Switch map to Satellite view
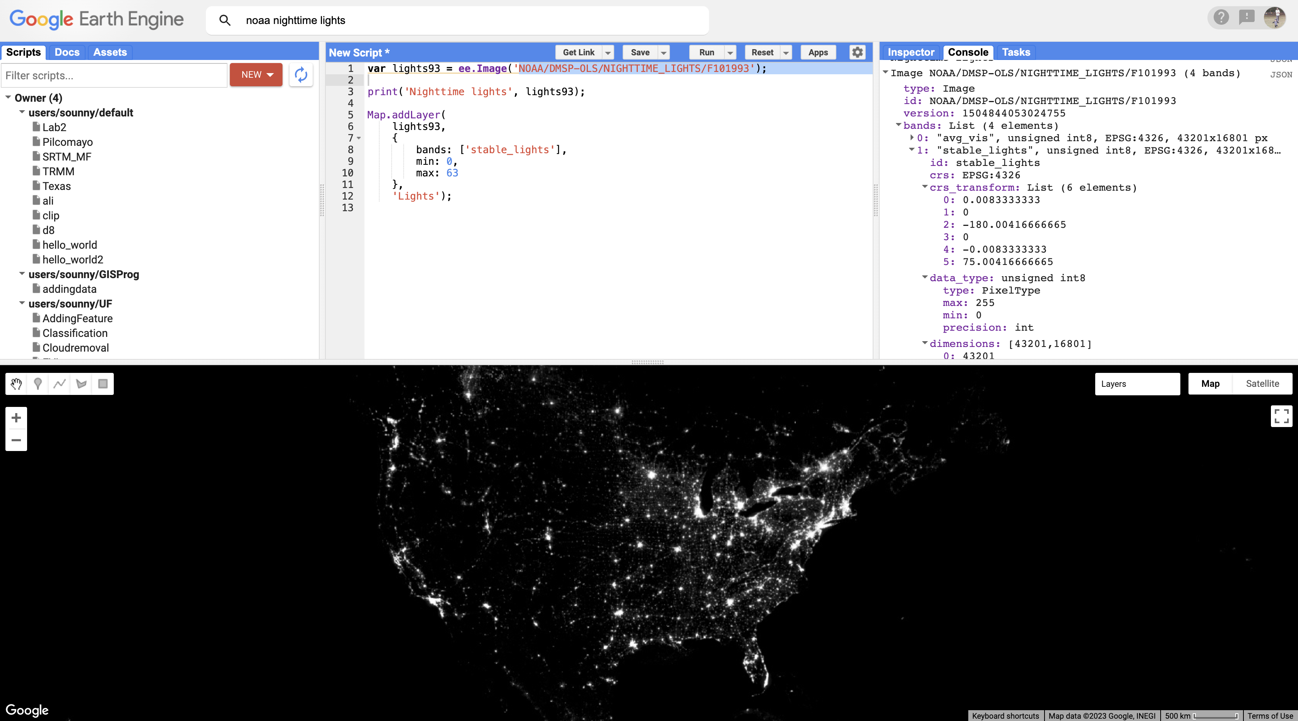 1262,384
